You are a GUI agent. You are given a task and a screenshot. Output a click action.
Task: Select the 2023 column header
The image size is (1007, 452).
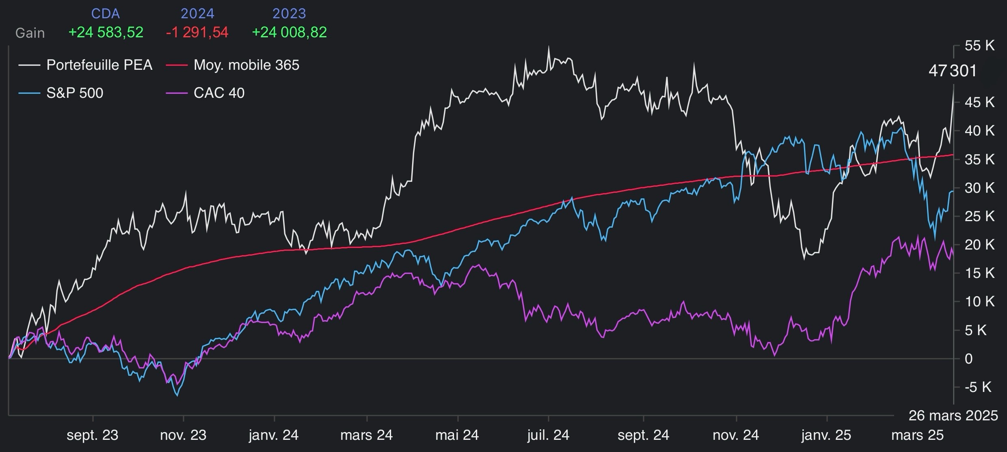pos(289,13)
